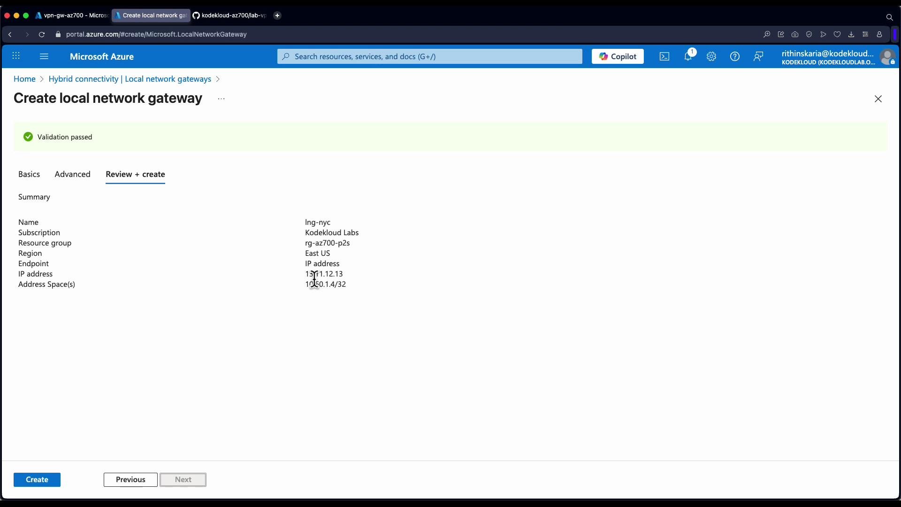Click the heart bookmark icon
901x507 pixels.
click(x=837, y=35)
